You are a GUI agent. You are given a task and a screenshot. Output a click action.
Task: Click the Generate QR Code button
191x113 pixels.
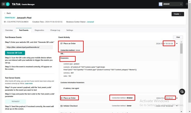click(15, 53)
